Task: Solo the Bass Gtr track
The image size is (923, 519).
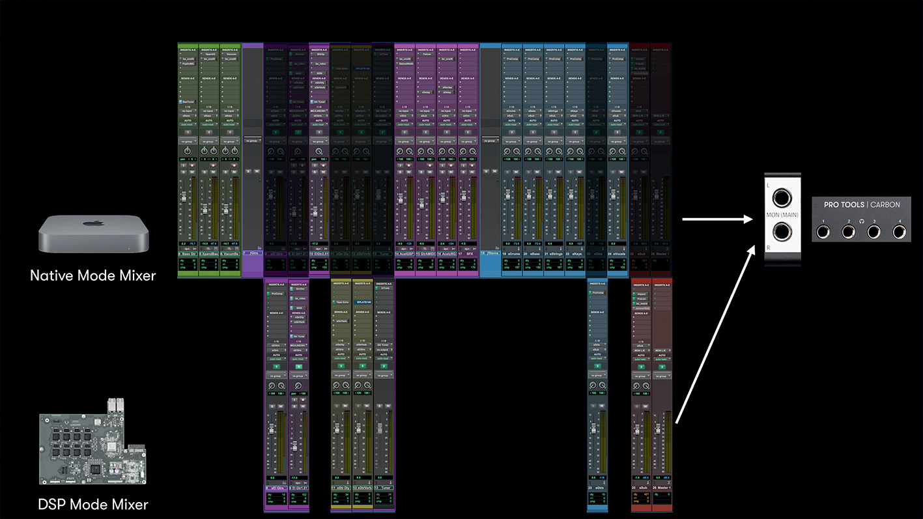Action: (184, 171)
